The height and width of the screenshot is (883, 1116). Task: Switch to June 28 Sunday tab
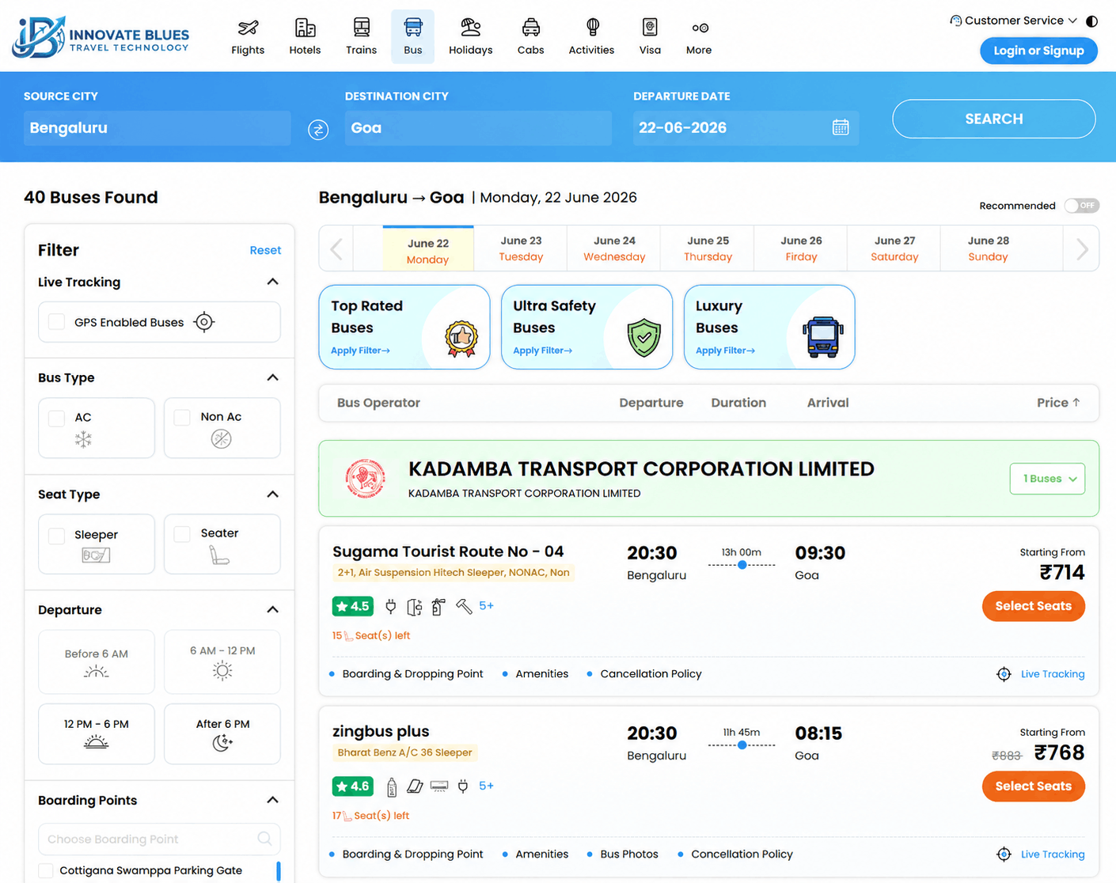click(x=988, y=248)
